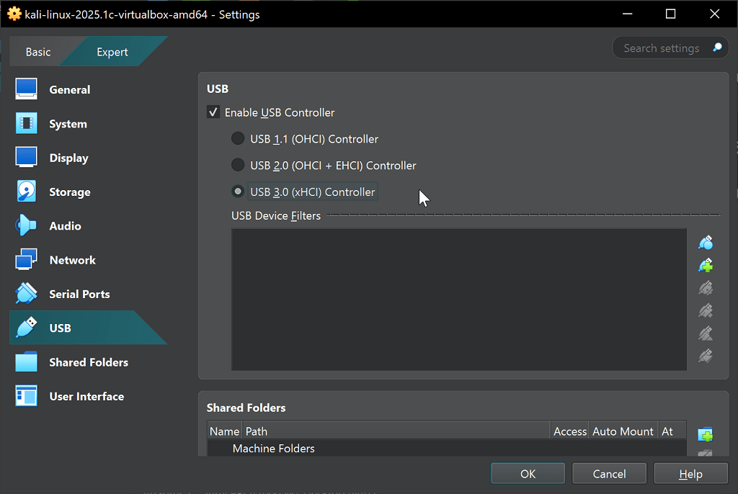Toggle the Enable USB Controller checkbox
The image size is (738, 494).
pyautogui.click(x=213, y=112)
